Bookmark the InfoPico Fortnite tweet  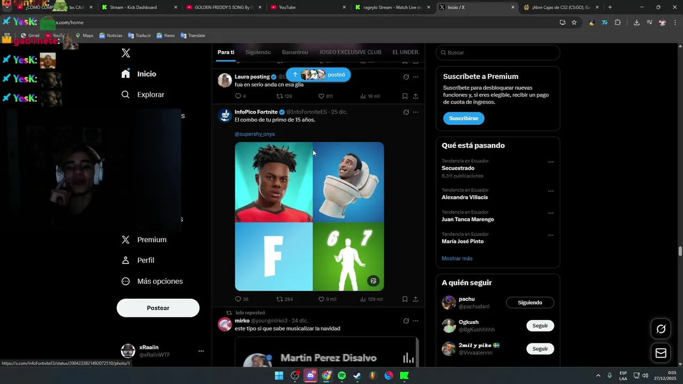405,299
